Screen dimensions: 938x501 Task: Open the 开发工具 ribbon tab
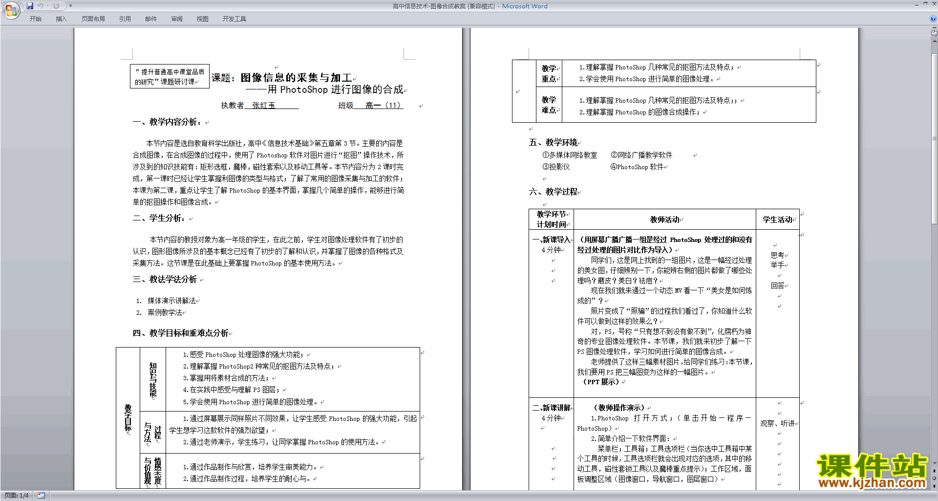point(234,19)
